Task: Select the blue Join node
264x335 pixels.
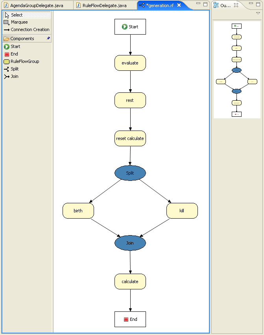Action: pos(130,243)
